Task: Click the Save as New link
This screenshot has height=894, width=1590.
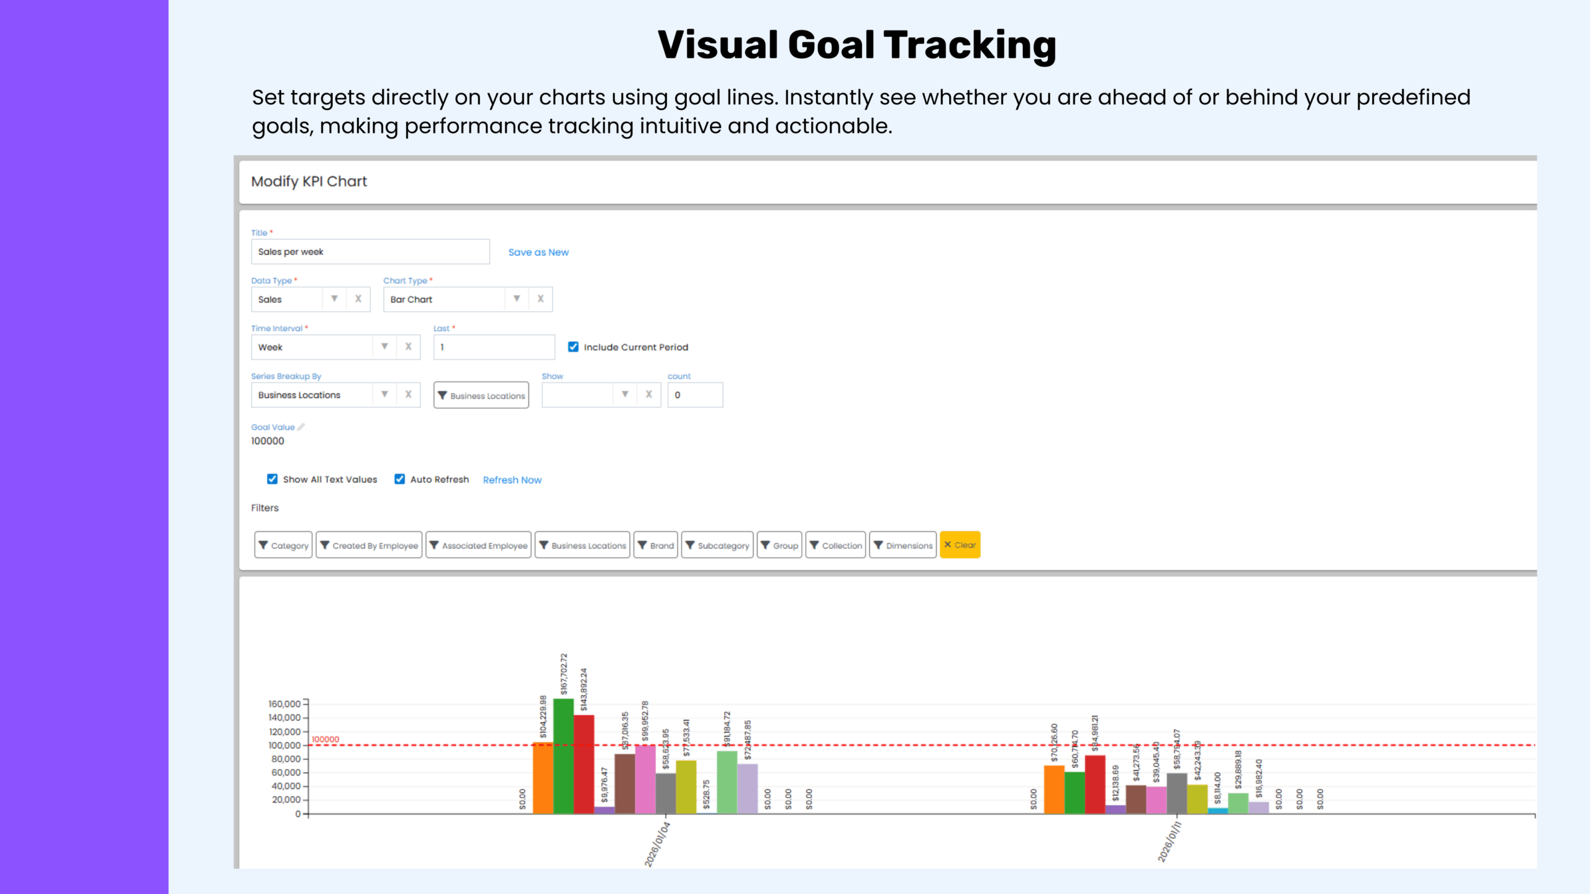Action: click(538, 252)
